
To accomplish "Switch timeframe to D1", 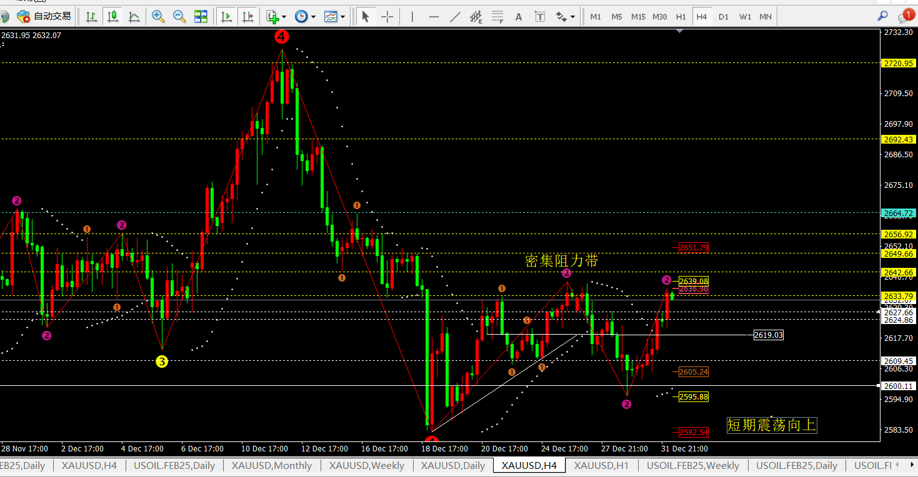I will [x=723, y=17].
